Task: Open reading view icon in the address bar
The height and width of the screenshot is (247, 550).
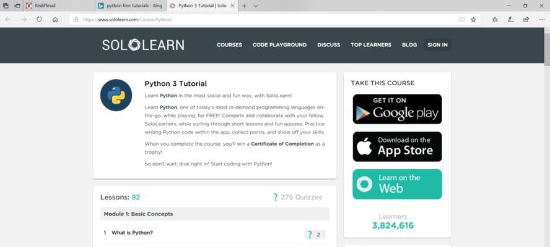Action: pyautogui.click(x=461, y=20)
